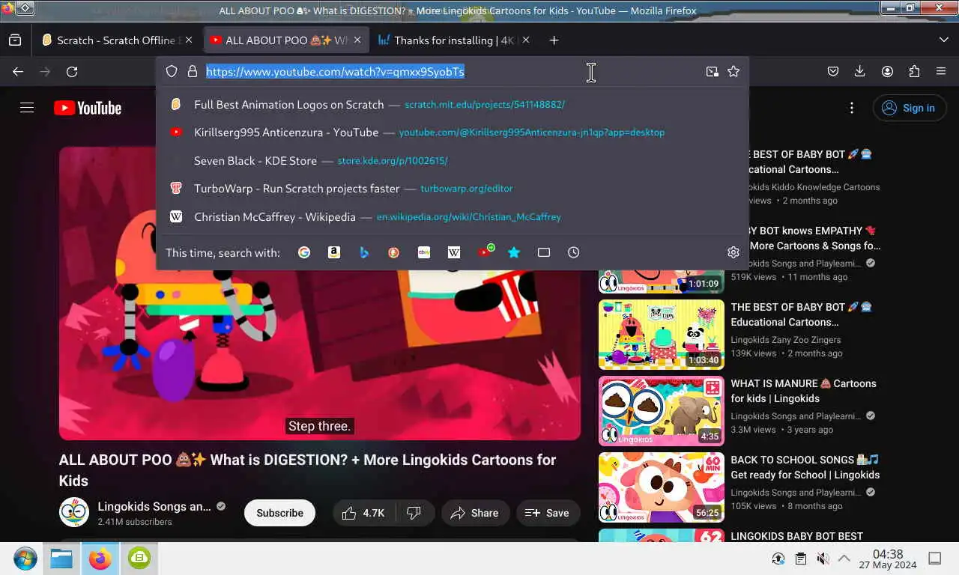Image resolution: width=959 pixels, height=575 pixels.
Task: Open the start menu orb
Action: [25, 559]
